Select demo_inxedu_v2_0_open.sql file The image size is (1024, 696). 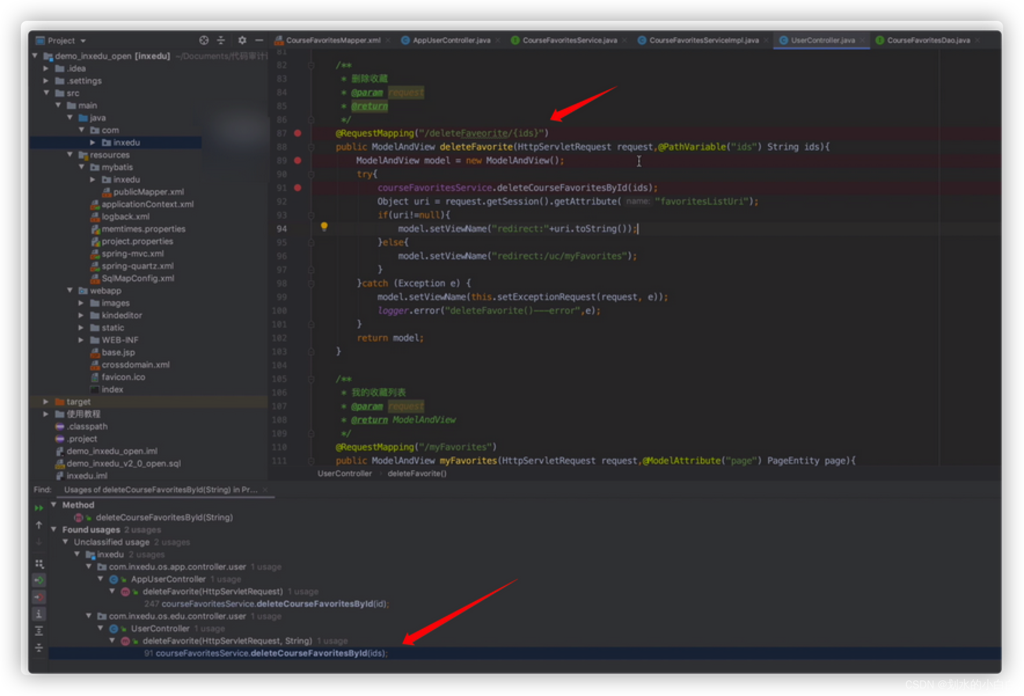123,463
